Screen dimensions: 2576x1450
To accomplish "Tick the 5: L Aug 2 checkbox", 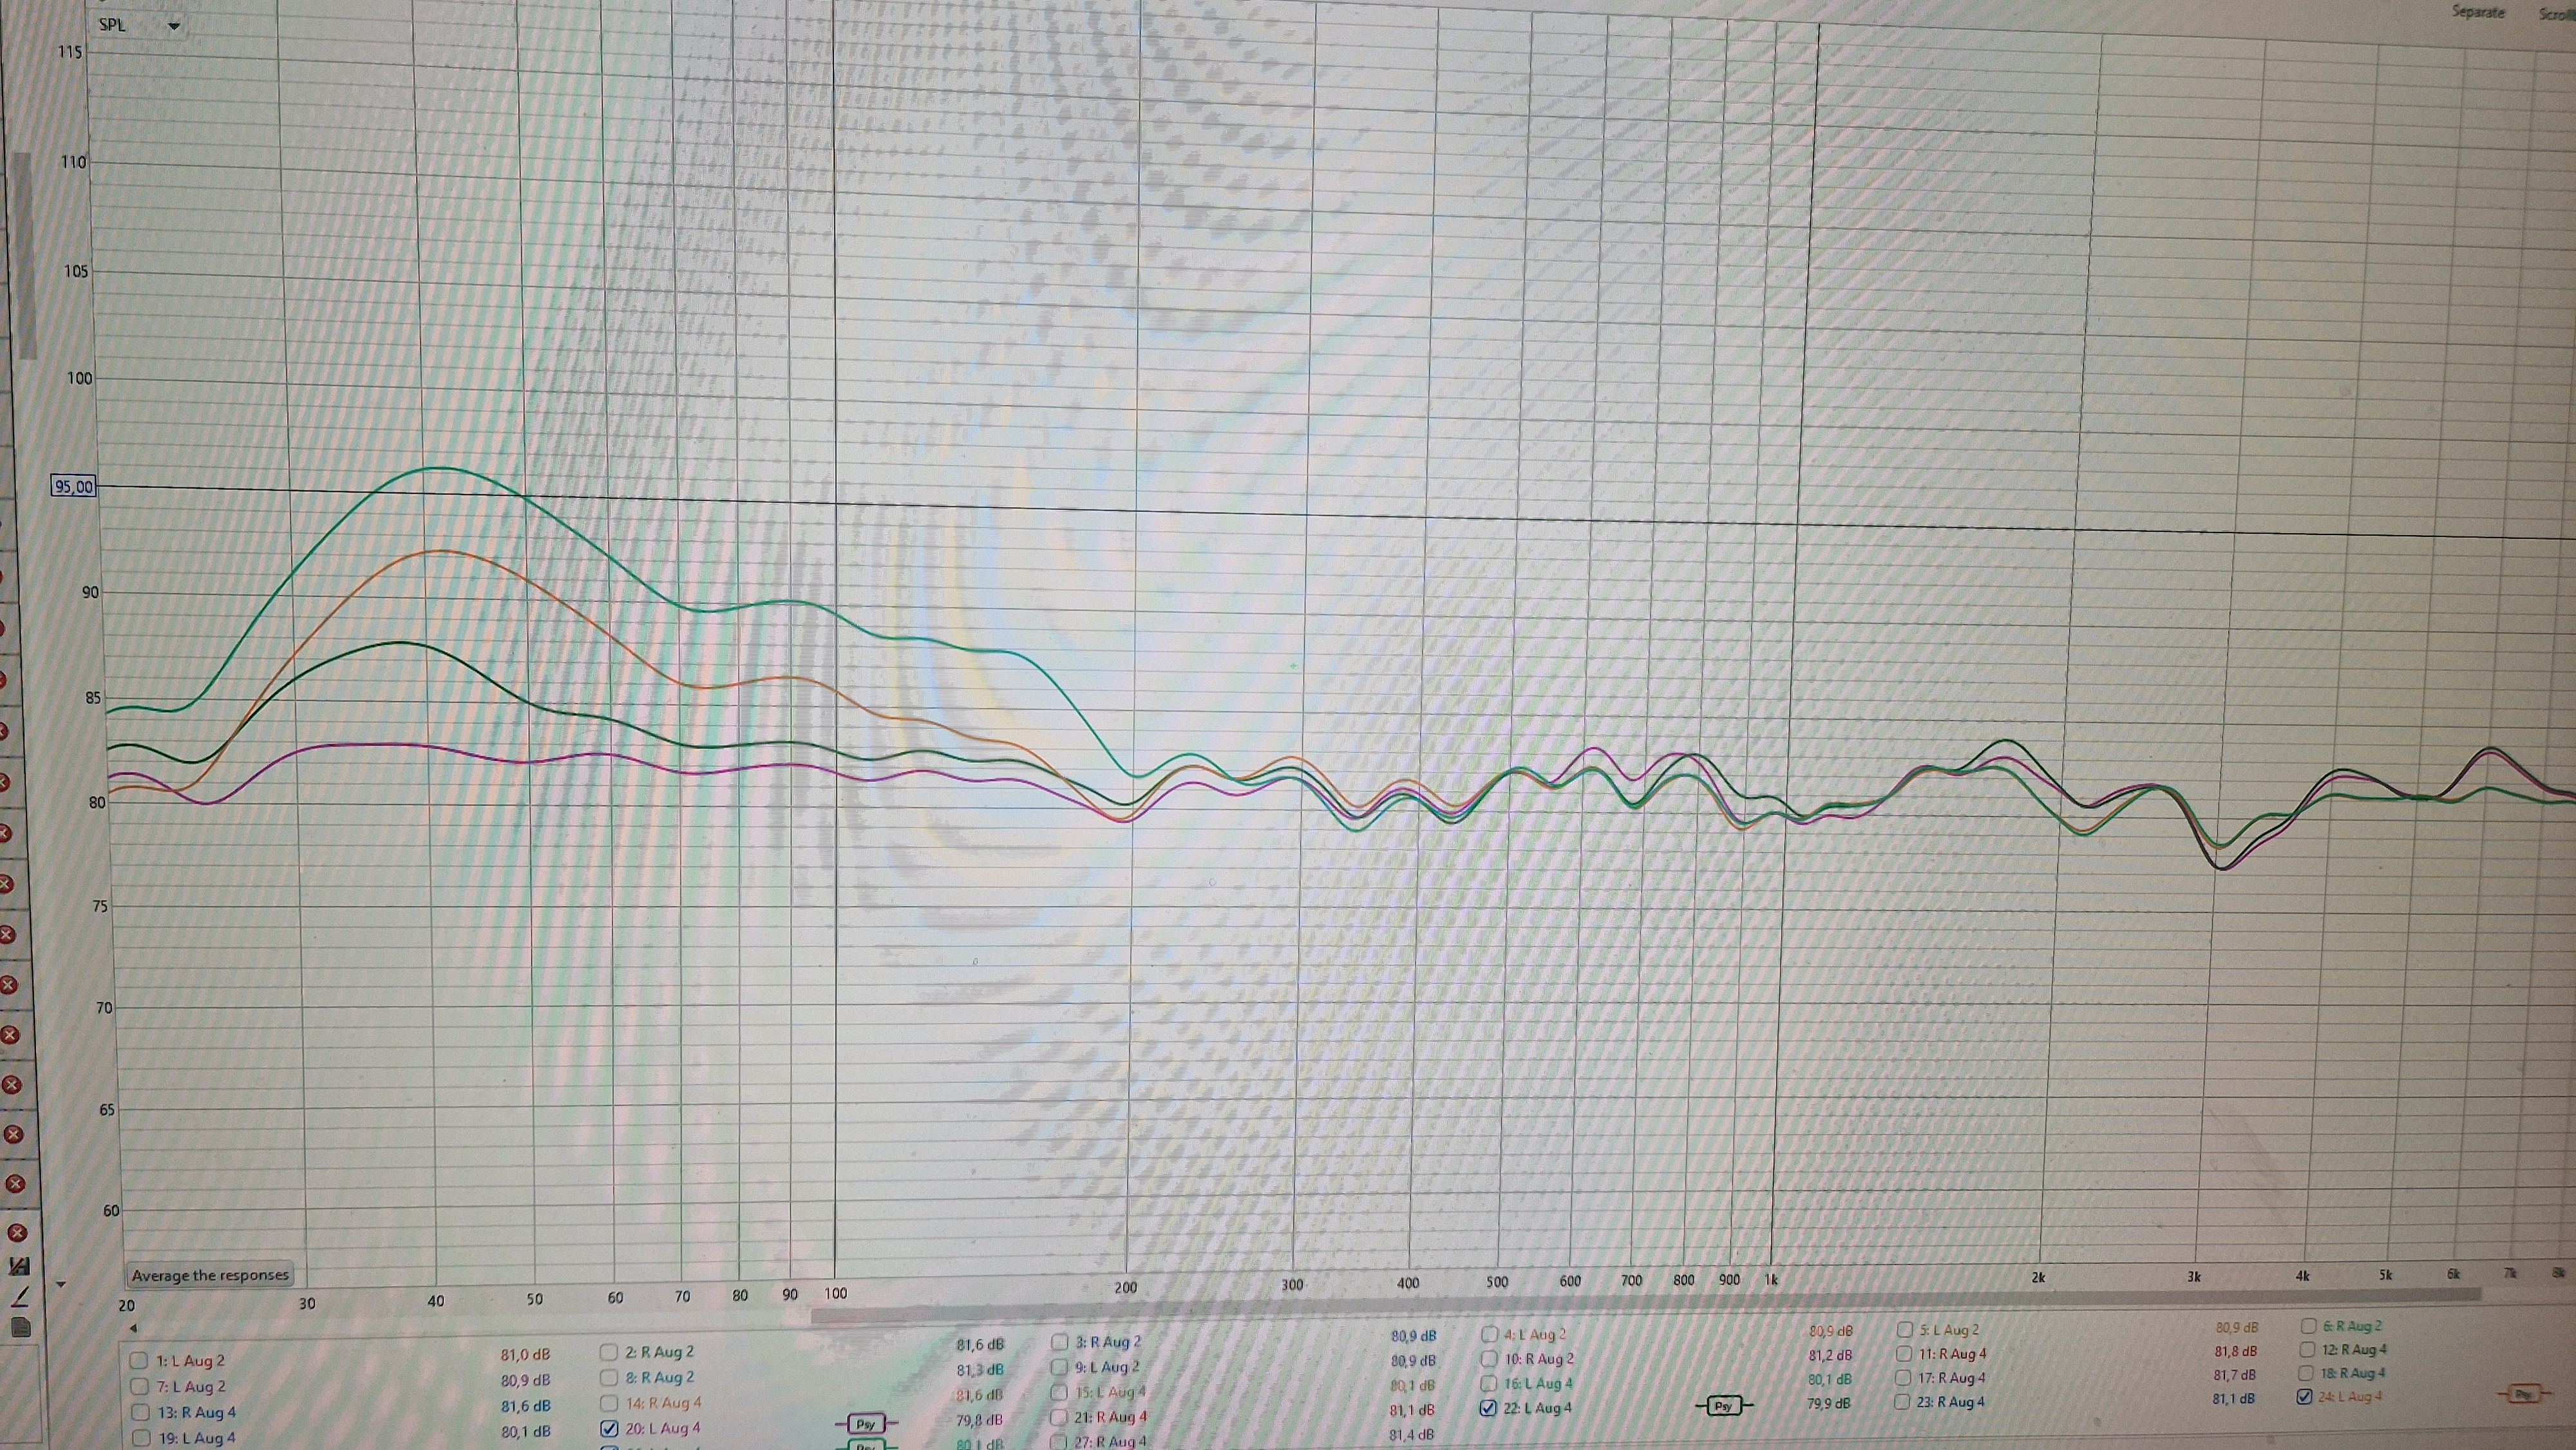I will coord(1904,1330).
